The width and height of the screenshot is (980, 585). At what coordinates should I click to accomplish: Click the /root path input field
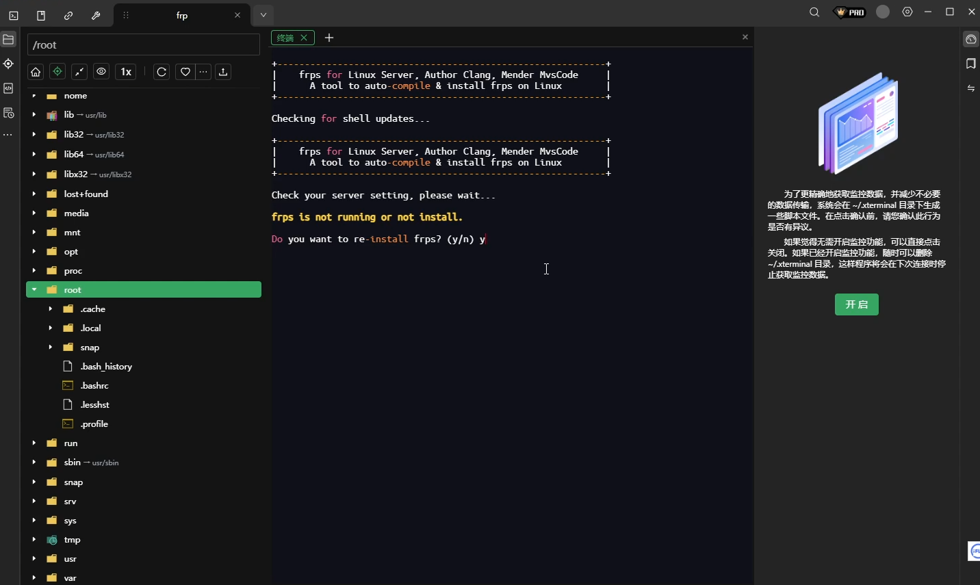pos(144,45)
